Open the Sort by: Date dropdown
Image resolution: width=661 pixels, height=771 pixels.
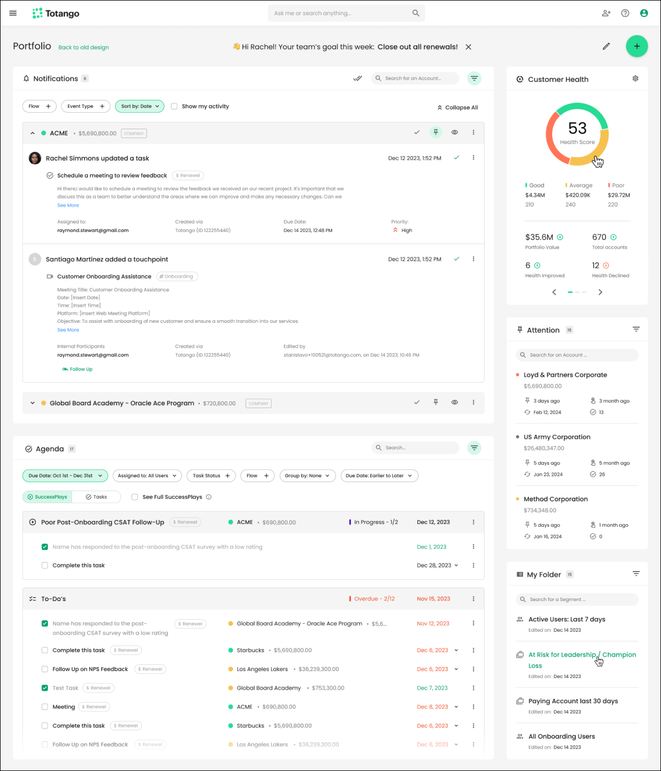[x=140, y=107]
